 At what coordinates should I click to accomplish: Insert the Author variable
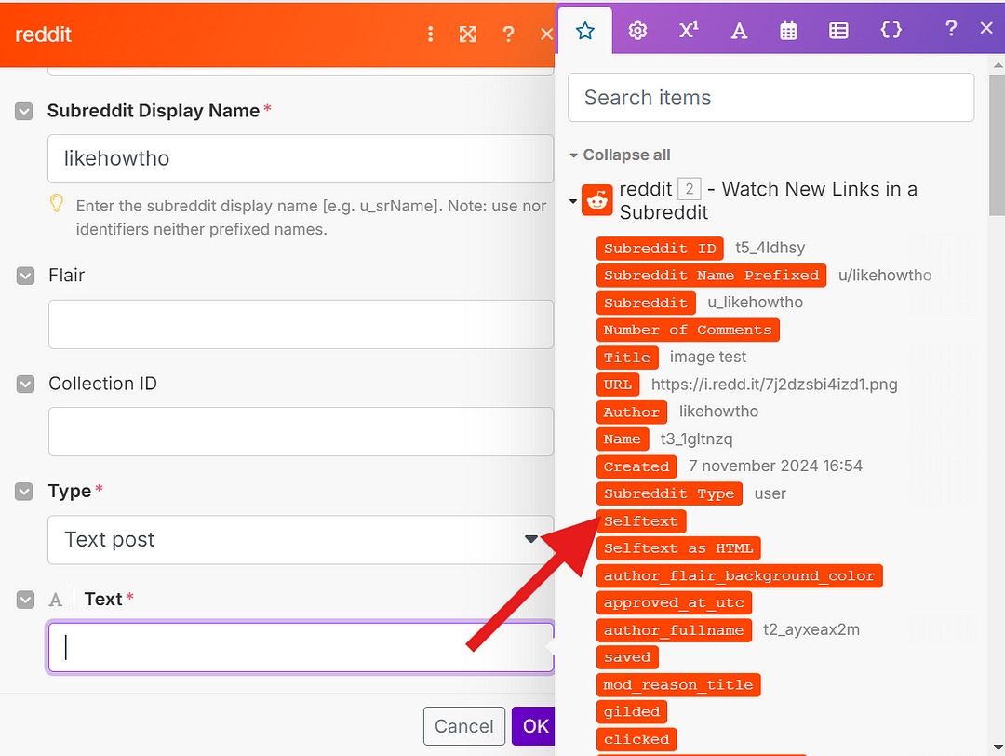pos(631,412)
